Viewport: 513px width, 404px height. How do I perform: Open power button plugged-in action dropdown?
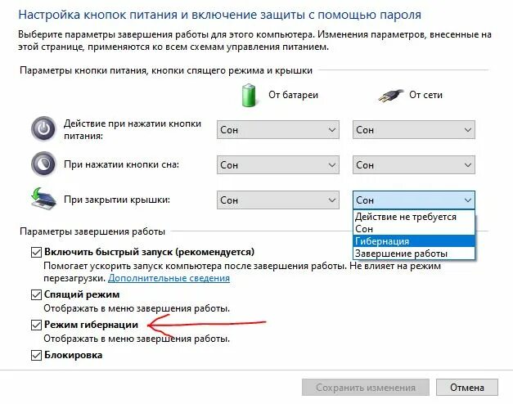pyautogui.click(x=414, y=129)
